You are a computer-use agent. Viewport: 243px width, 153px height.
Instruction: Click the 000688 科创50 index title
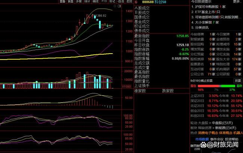(154, 2)
